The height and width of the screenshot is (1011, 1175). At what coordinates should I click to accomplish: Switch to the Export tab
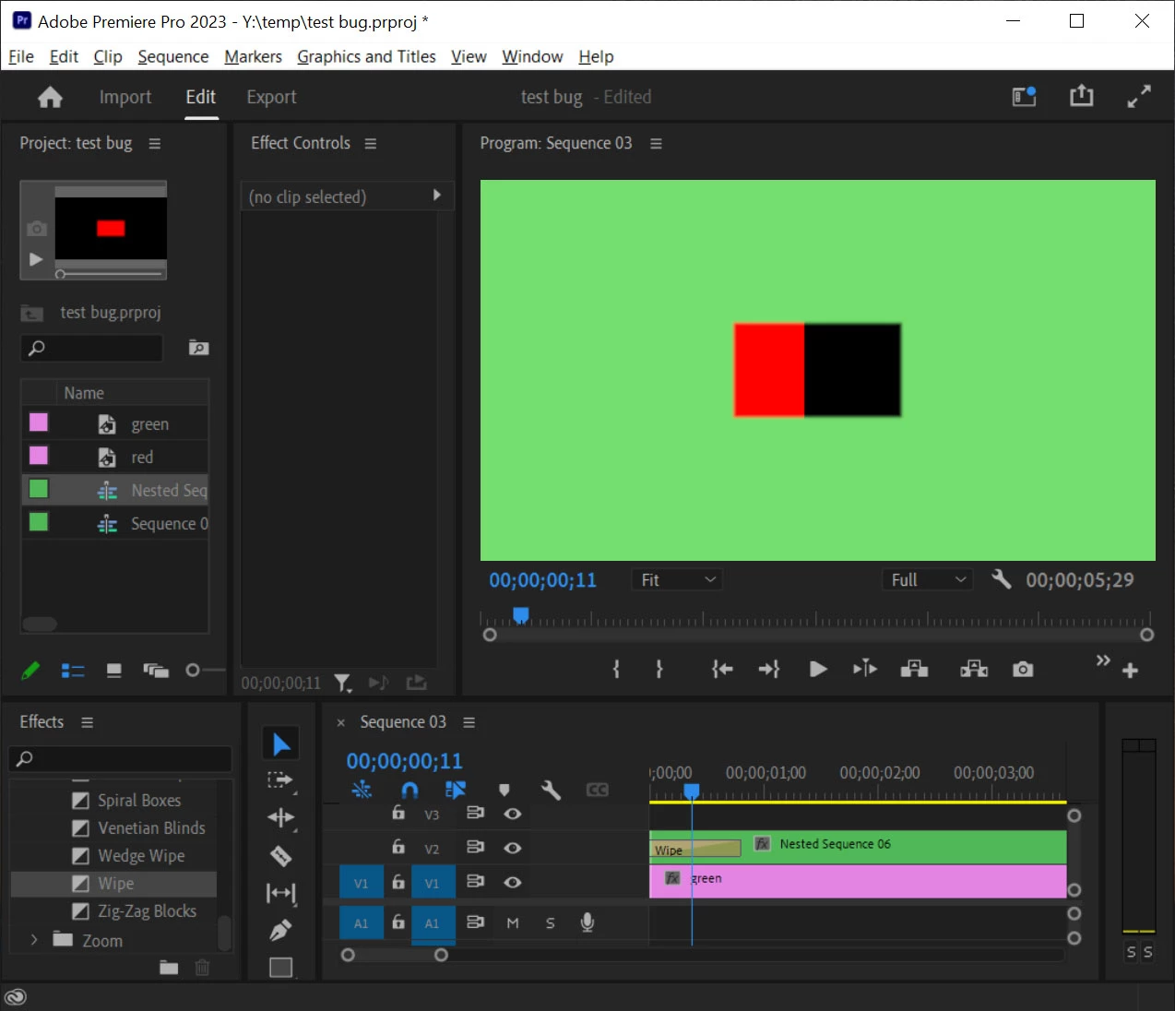[271, 97]
